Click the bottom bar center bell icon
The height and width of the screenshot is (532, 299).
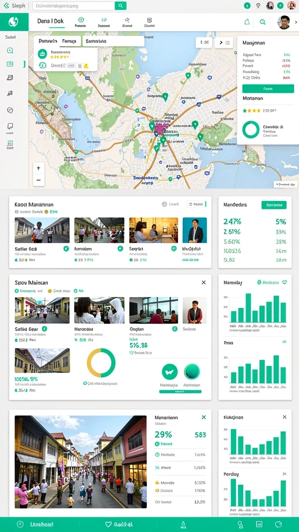[x=183, y=525]
